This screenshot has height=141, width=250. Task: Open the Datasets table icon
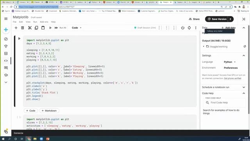(6, 53)
